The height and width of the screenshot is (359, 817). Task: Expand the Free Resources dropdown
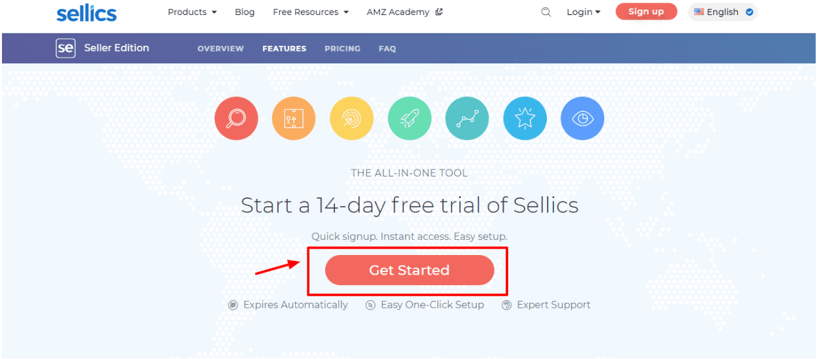pos(311,12)
